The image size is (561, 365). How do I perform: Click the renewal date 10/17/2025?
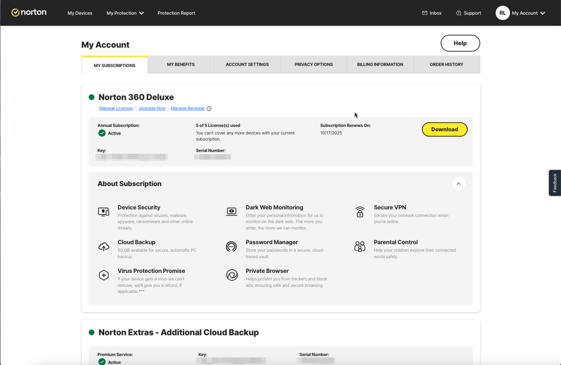[331, 133]
